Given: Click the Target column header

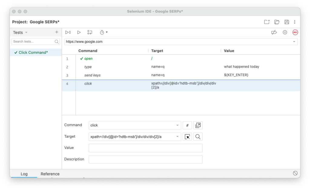Looking at the screenshot, I should tap(157, 51).
